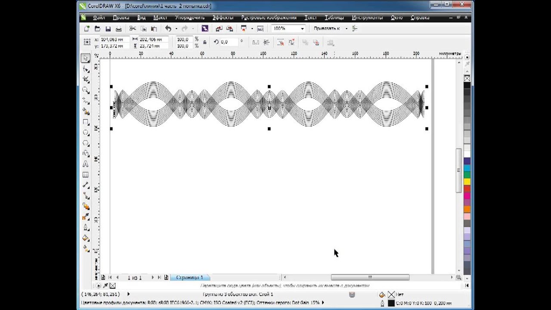The height and width of the screenshot is (310, 551).
Task: Open the Эффекты menu
Action: [x=223, y=18]
